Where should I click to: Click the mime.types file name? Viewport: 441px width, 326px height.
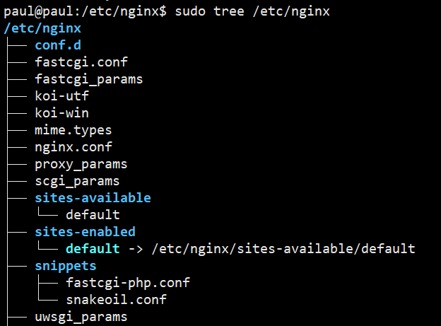point(73,130)
